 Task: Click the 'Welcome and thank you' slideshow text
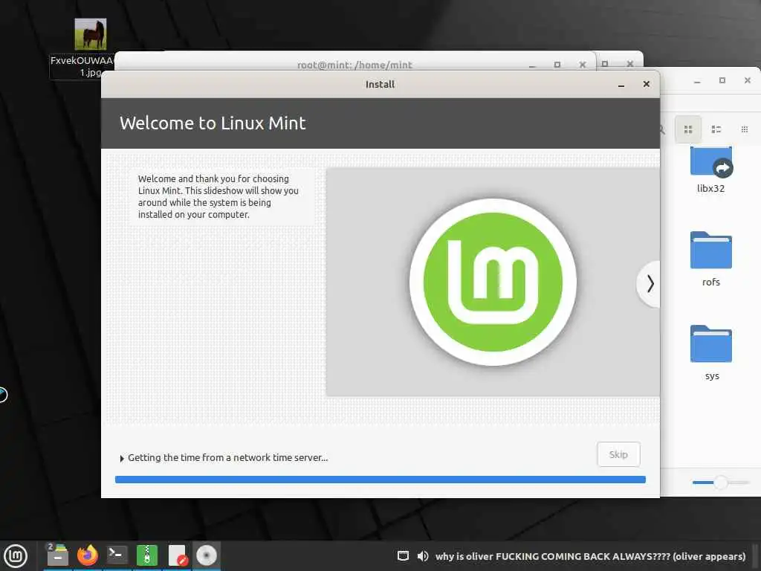pyautogui.click(x=218, y=196)
